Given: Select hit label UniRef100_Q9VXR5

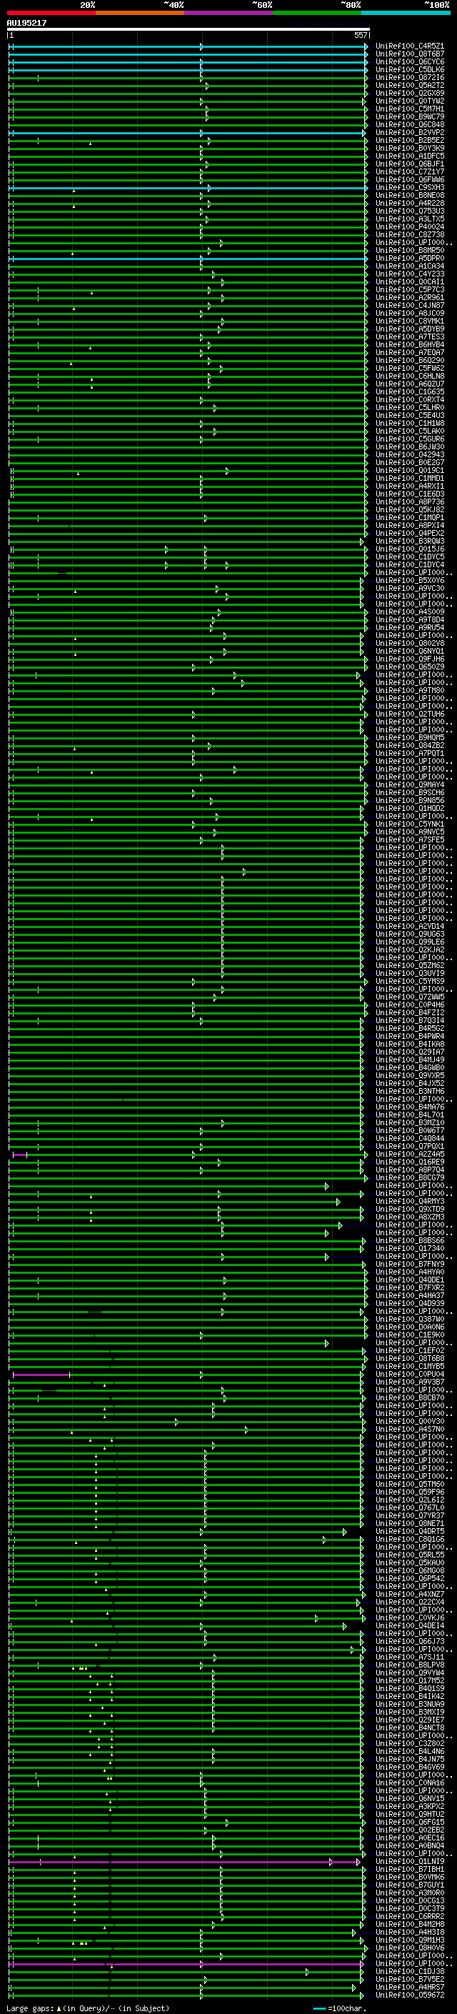Looking at the screenshot, I should (x=409, y=1076).
